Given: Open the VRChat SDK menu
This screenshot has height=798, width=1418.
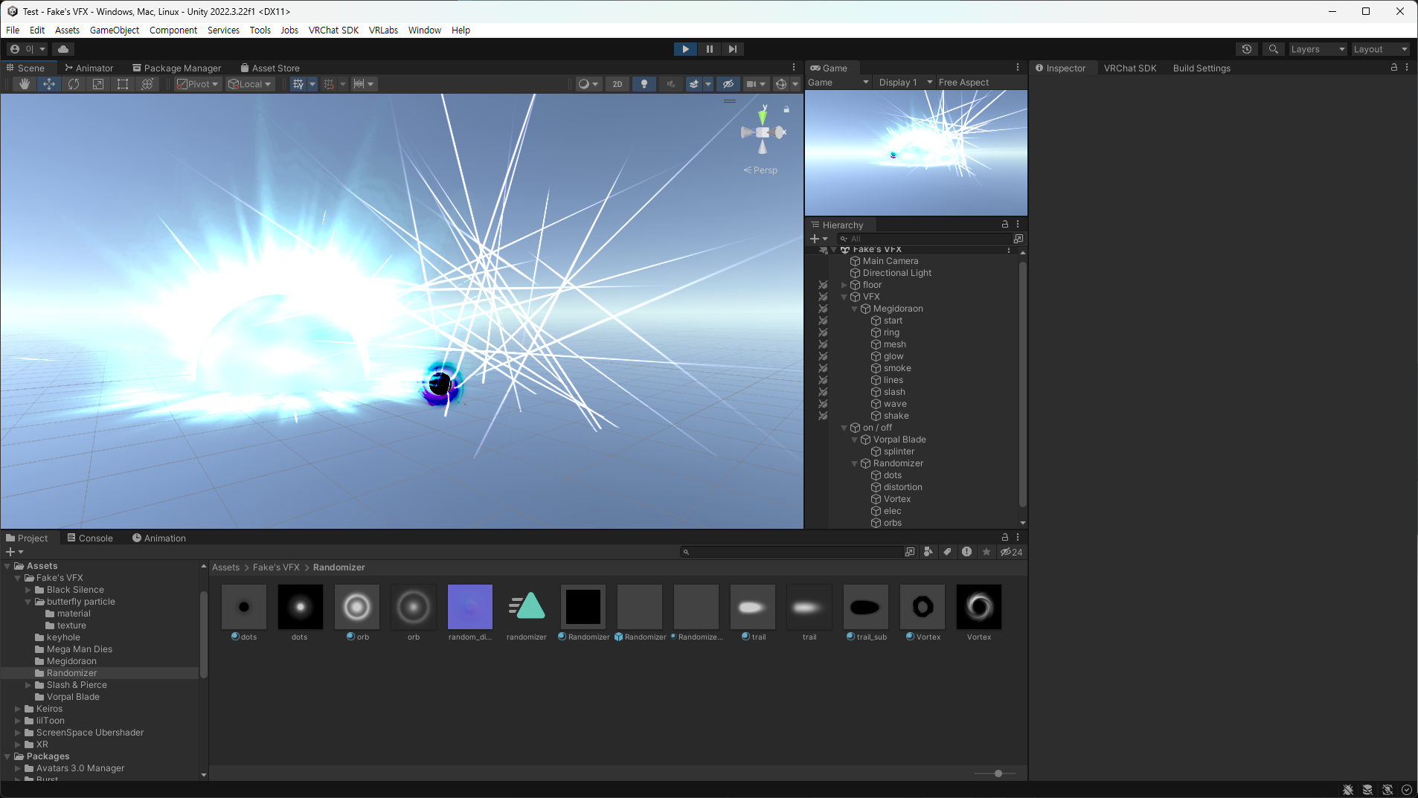Looking at the screenshot, I should tap(333, 30).
